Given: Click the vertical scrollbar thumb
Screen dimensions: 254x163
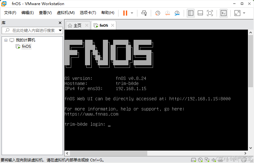Looking at the screenshot, I should [x=250, y=61].
